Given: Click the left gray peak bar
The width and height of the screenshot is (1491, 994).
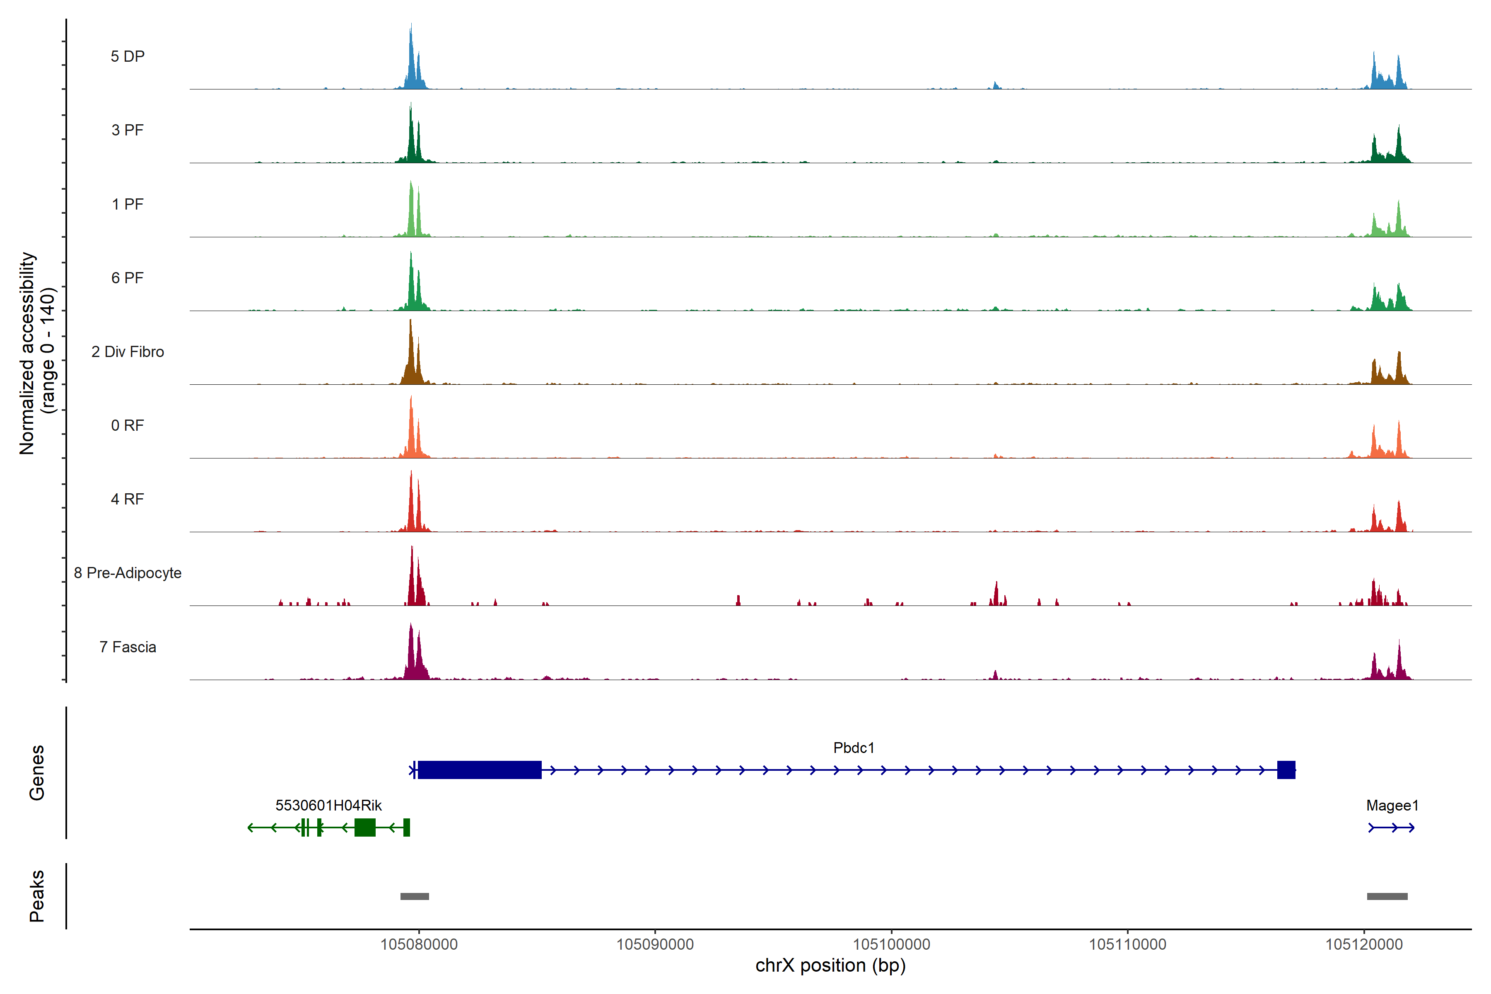Looking at the screenshot, I should tap(415, 896).
